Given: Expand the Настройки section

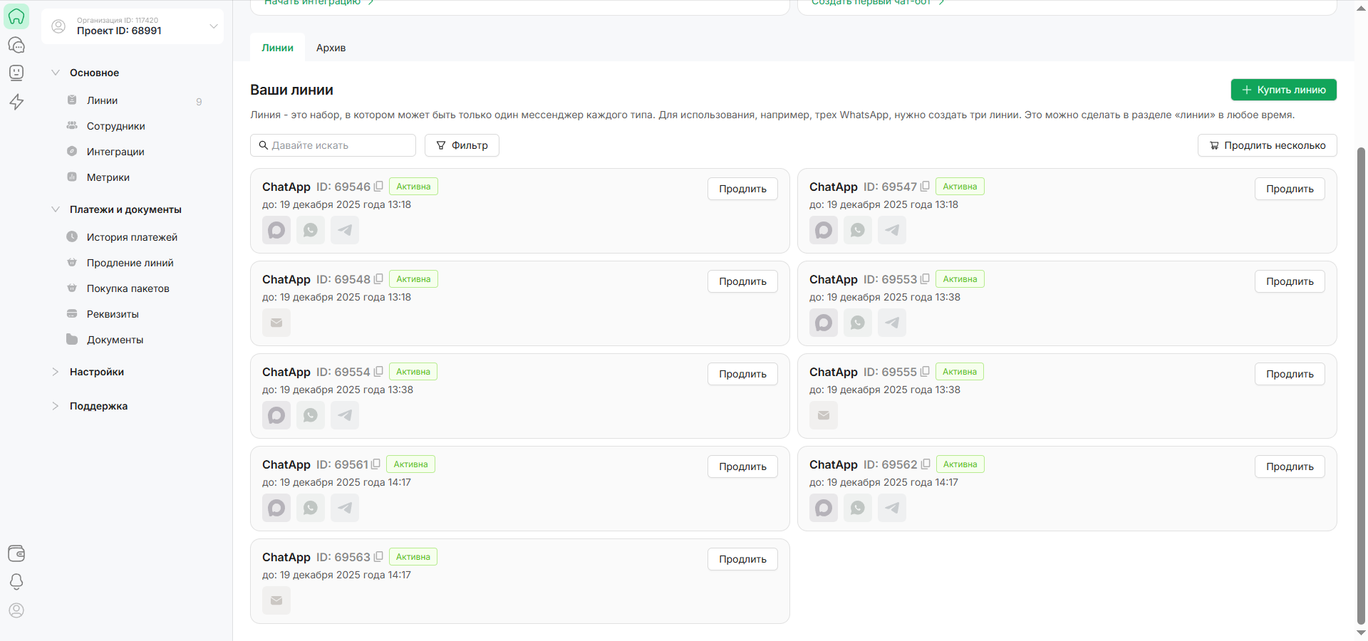Looking at the screenshot, I should coord(56,372).
